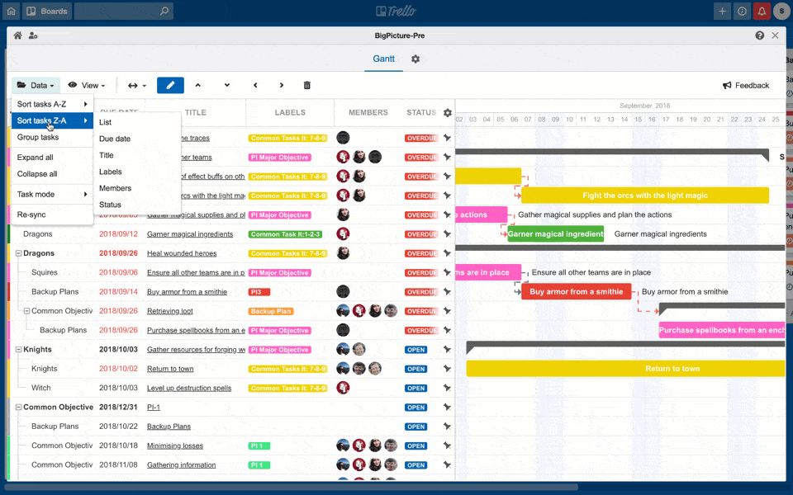This screenshot has height=495, width=793.
Task: Open the Data dropdown menu
Action: [x=36, y=85]
